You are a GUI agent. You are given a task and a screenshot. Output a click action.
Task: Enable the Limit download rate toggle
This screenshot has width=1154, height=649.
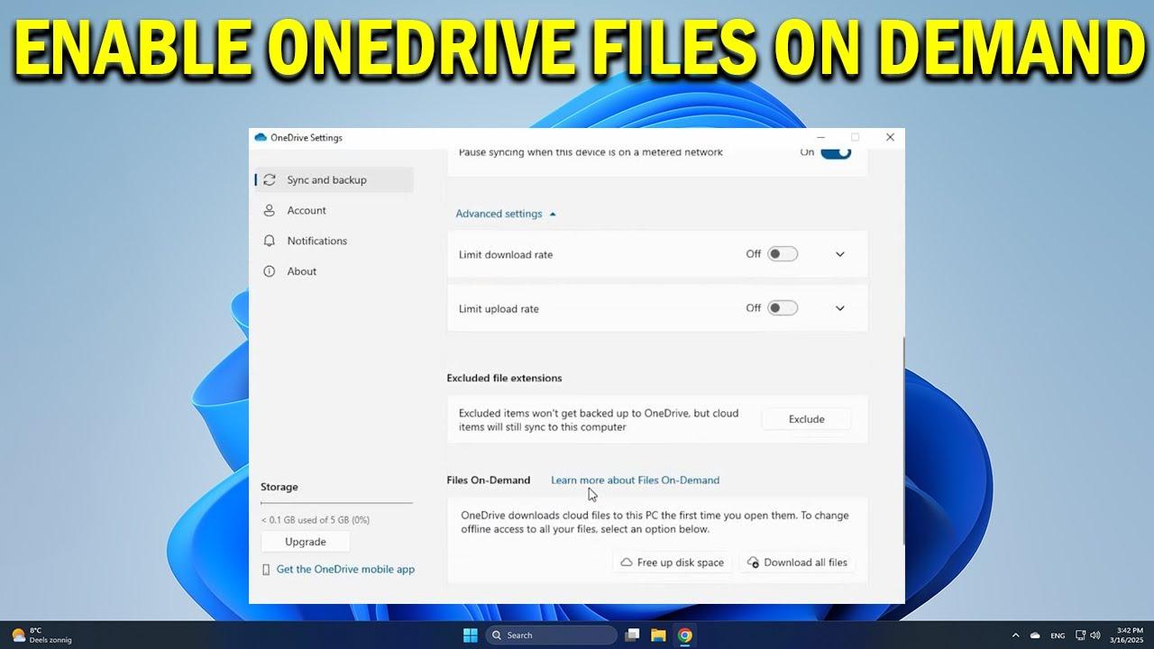[782, 254]
